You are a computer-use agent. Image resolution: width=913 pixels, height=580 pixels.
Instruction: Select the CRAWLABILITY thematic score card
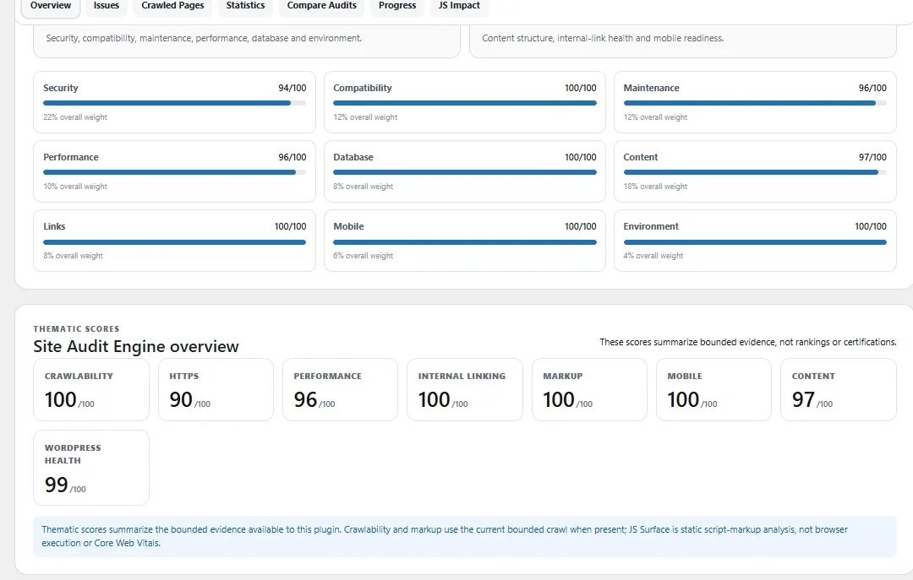(x=91, y=390)
